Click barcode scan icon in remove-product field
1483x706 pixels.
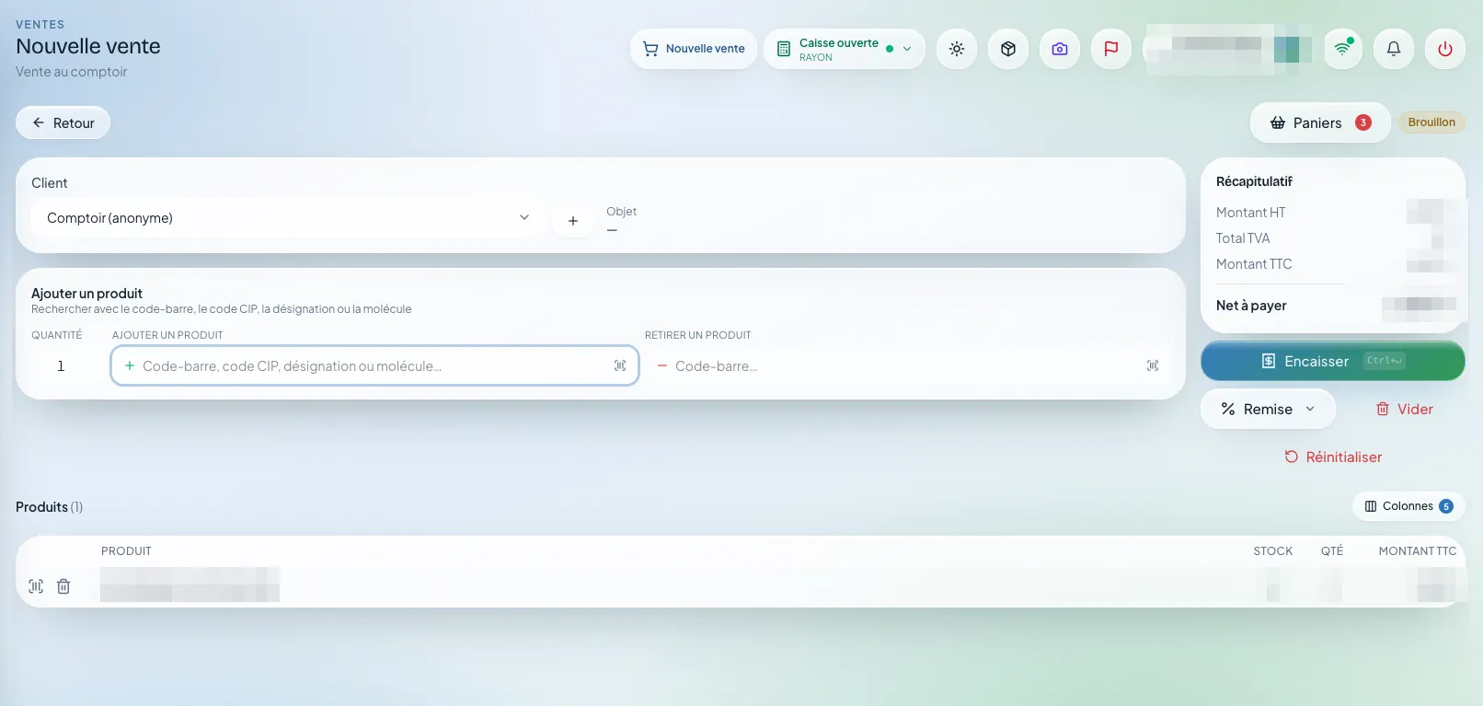1153,365
